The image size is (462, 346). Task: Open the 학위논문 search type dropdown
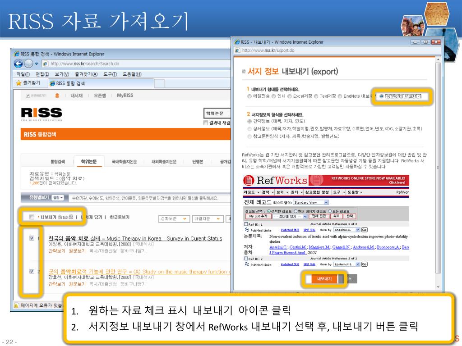tap(217, 113)
